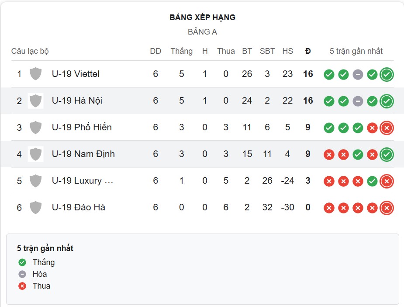Click the red Thua legend icon

coord(22,286)
